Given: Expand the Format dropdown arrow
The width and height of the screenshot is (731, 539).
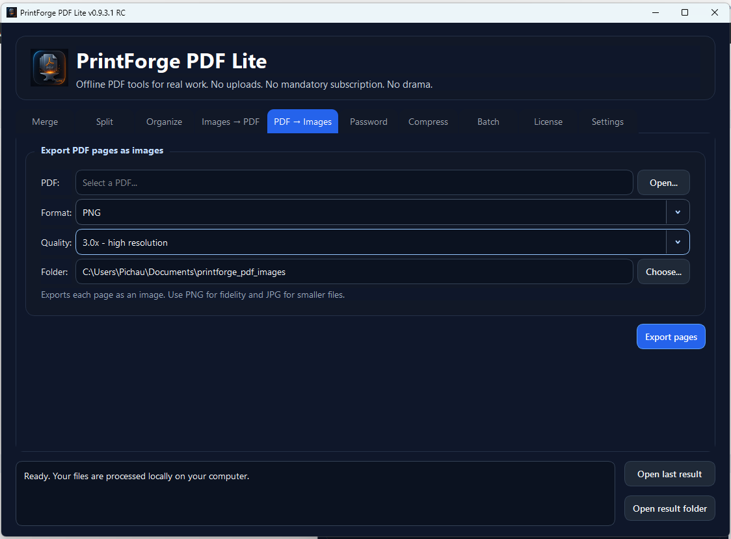Looking at the screenshot, I should [x=678, y=213].
